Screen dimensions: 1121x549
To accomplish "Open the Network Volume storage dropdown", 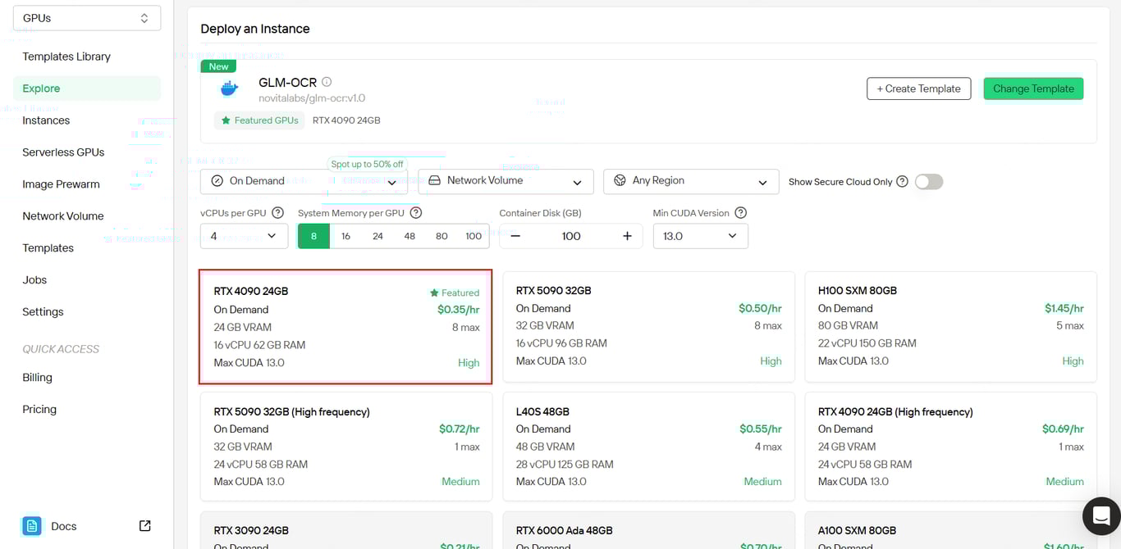I will point(506,181).
